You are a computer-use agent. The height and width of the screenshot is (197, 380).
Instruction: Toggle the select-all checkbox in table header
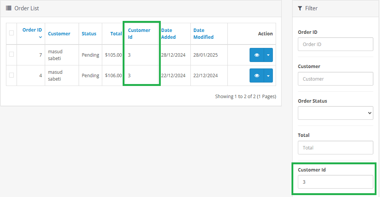tap(11, 33)
